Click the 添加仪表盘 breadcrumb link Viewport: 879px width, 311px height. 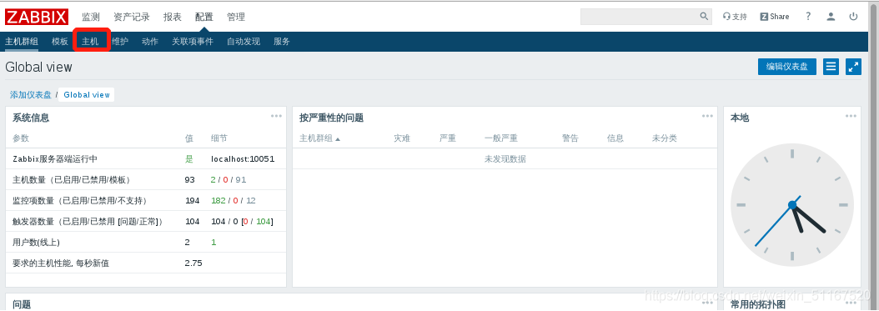click(31, 95)
